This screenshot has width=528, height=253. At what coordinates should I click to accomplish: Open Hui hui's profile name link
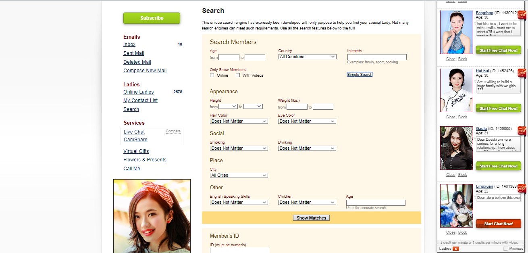(x=482, y=71)
